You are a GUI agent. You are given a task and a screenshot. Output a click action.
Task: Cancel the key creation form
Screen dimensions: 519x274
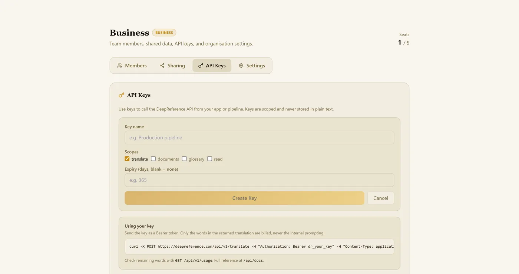[x=381, y=198]
